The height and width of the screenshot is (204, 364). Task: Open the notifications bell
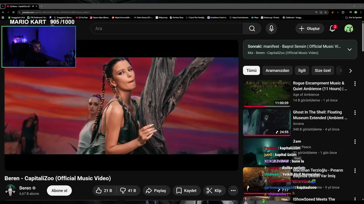(x=332, y=29)
